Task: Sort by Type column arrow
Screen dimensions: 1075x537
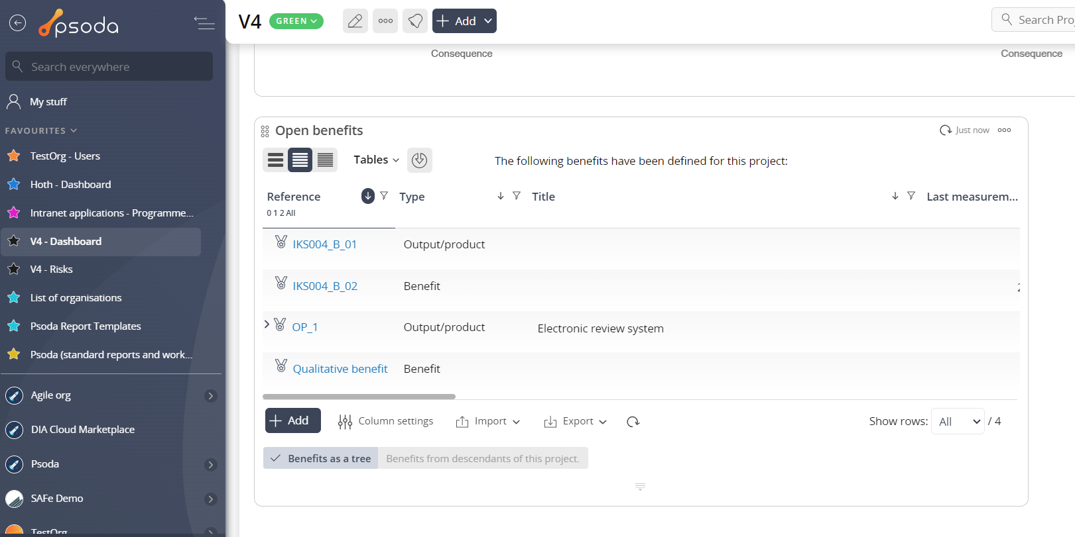Action: pos(501,196)
